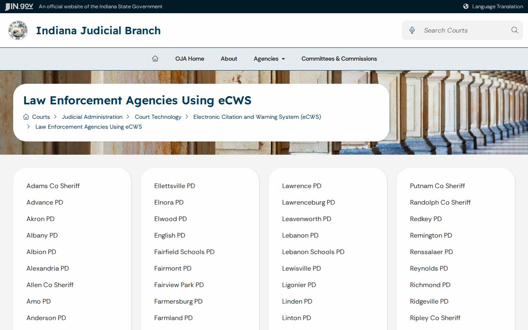Click the Leavenworth PD entry

pos(306,219)
